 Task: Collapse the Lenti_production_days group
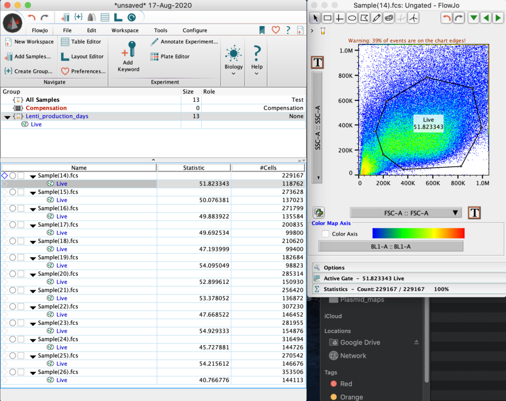click(x=7, y=117)
